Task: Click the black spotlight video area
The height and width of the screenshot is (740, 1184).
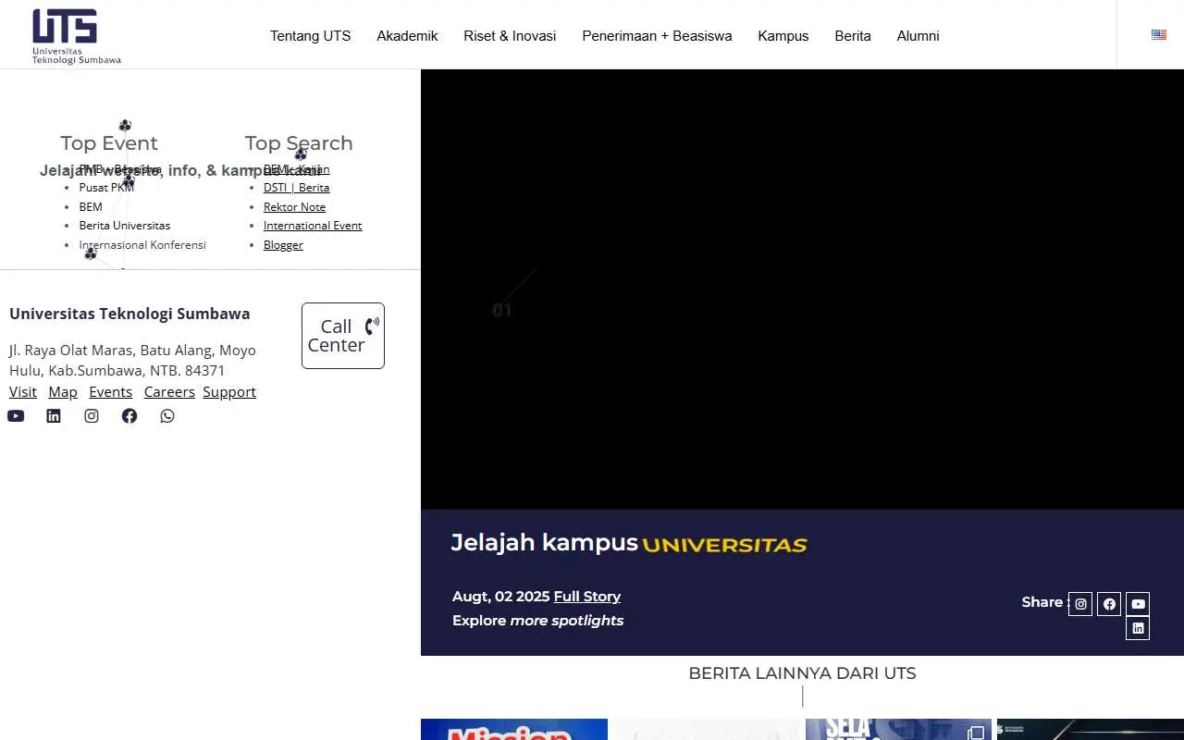Action: [802, 289]
